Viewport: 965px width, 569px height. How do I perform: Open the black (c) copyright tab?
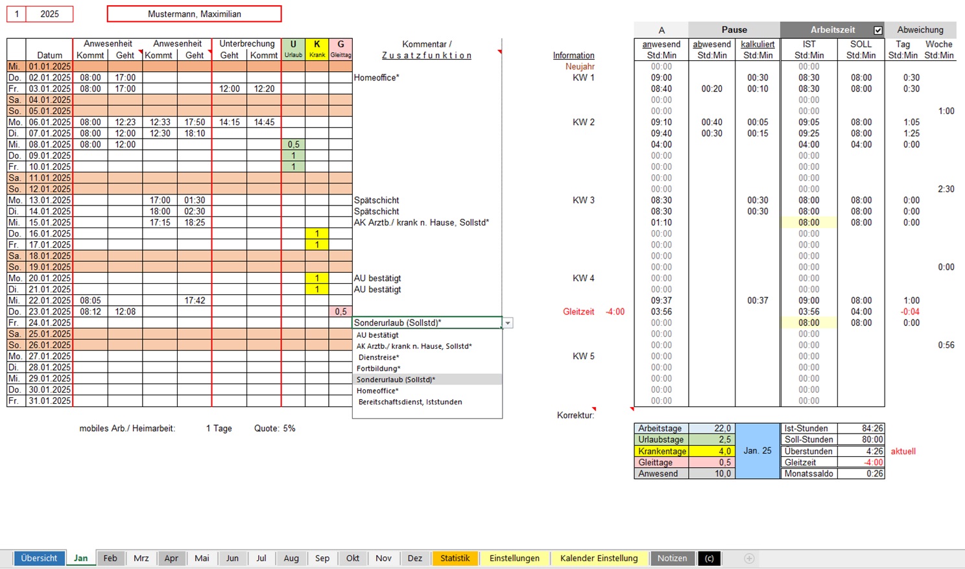coord(709,558)
